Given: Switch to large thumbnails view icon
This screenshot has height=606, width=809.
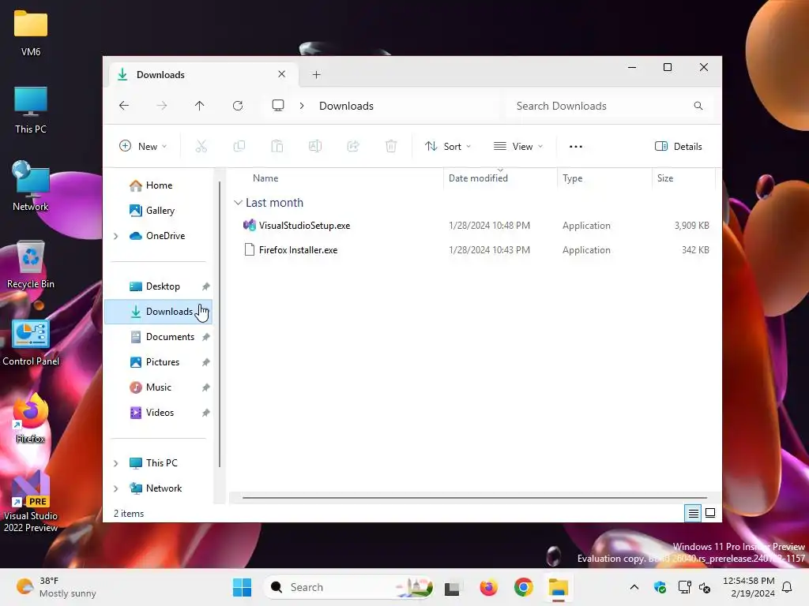Looking at the screenshot, I should tap(710, 513).
